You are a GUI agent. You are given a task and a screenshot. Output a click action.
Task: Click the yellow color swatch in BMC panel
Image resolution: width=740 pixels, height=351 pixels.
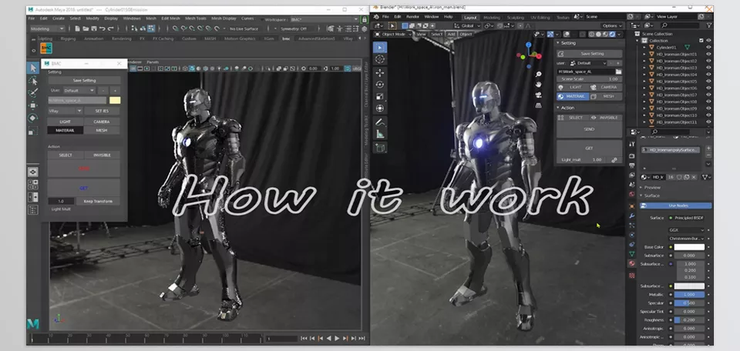pos(115,100)
